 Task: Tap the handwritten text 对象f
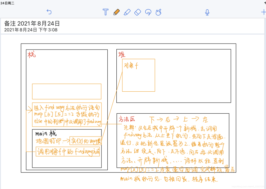[131, 65]
